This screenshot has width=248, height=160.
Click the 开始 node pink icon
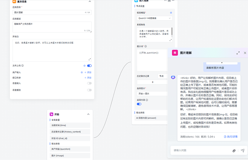click(51, 114)
